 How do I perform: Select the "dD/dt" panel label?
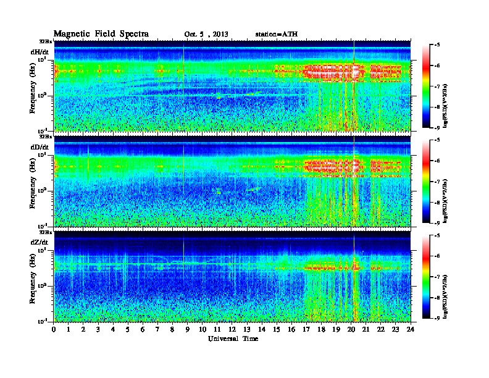(40, 147)
